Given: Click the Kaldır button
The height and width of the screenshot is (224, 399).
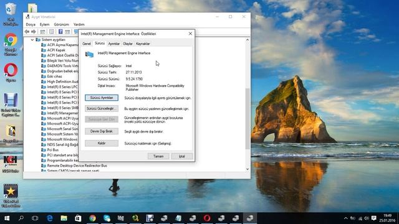Looking at the screenshot, I should click(102, 143).
